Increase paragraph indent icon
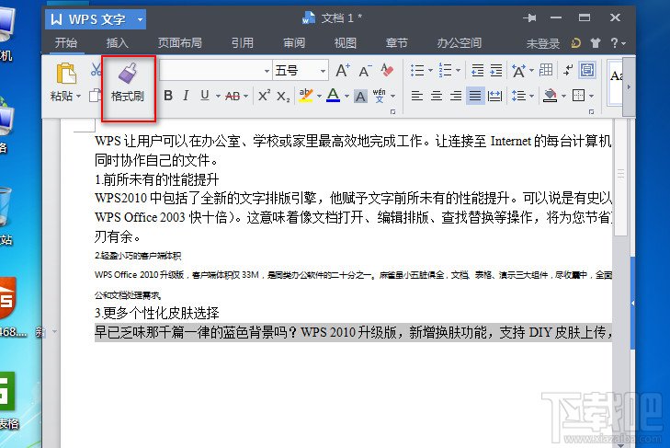Image resolution: width=670 pixels, height=448 pixels. coord(495,70)
